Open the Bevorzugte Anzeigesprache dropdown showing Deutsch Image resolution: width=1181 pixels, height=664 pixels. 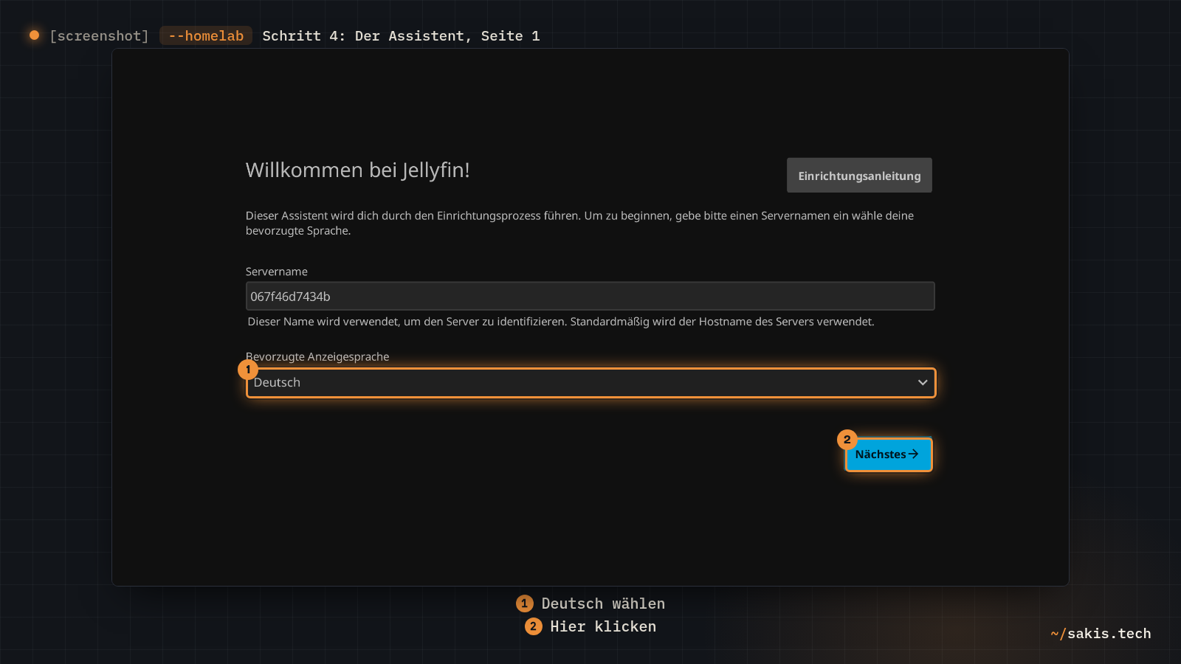(x=590, y=383)
